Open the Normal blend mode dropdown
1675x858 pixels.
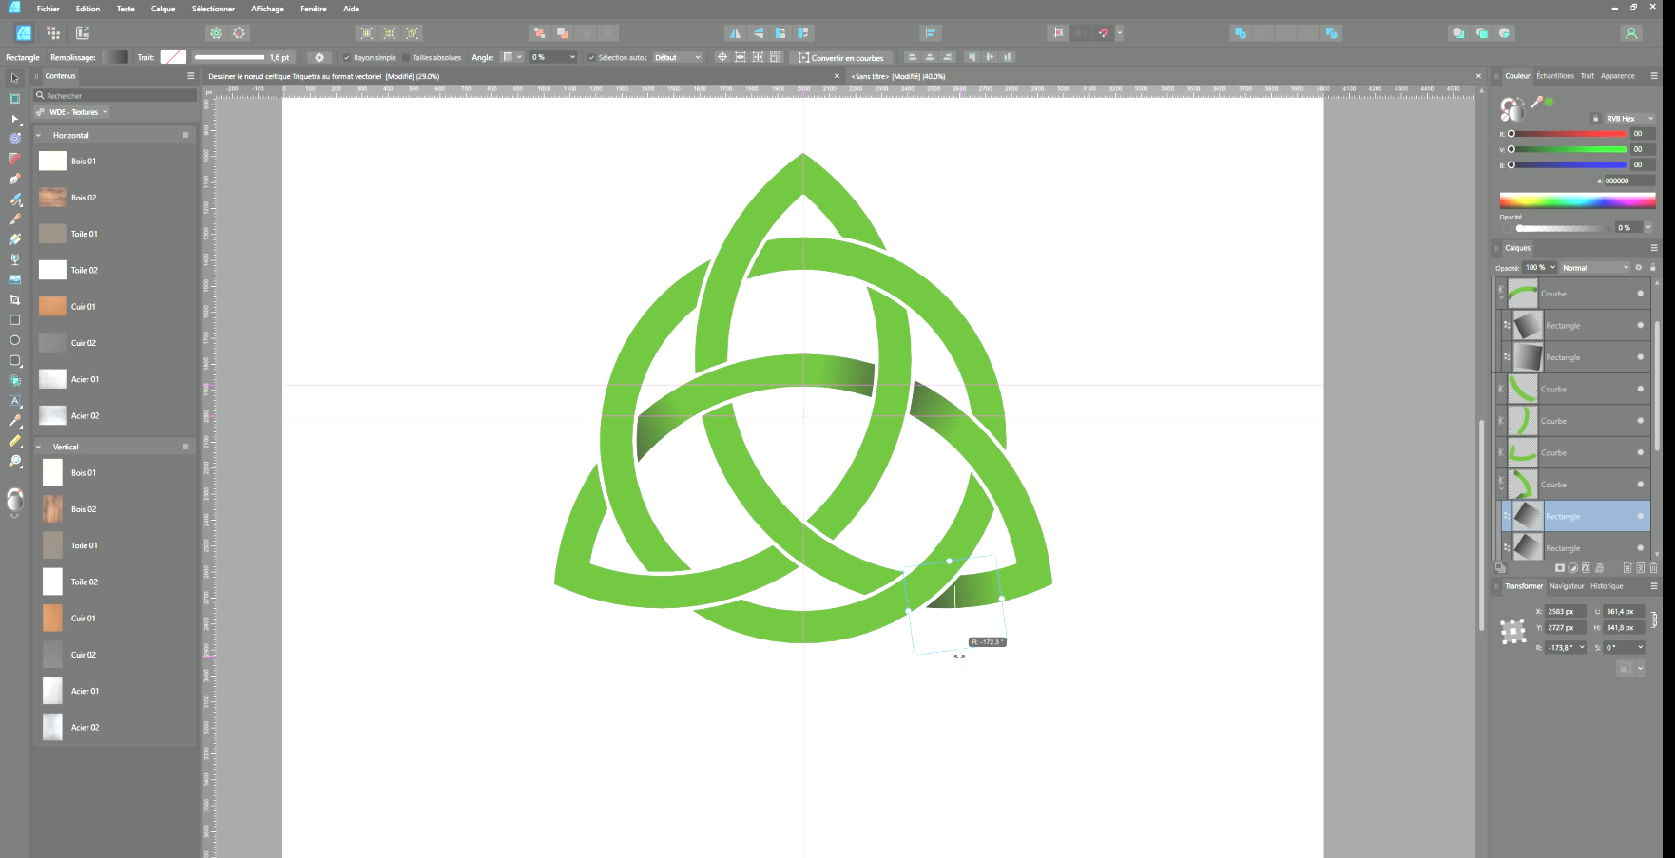[1594, 268]
